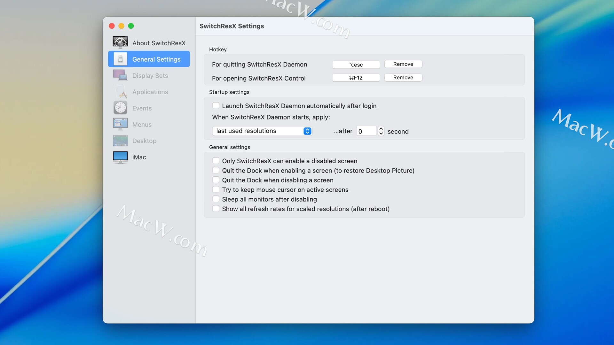Image resolution: width=614 pixels, height=345 pixels.
Task: Toggle Quit the Dock when disabling a screen
Action: [x=216, y=180]
